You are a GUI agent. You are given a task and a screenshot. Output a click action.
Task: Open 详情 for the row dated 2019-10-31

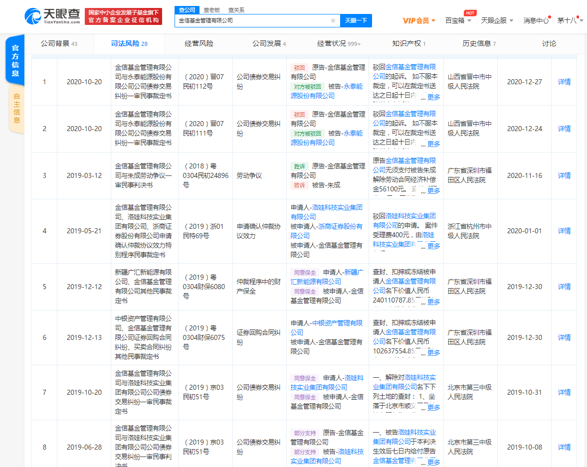pyautogui.click(x=564, y=392)
